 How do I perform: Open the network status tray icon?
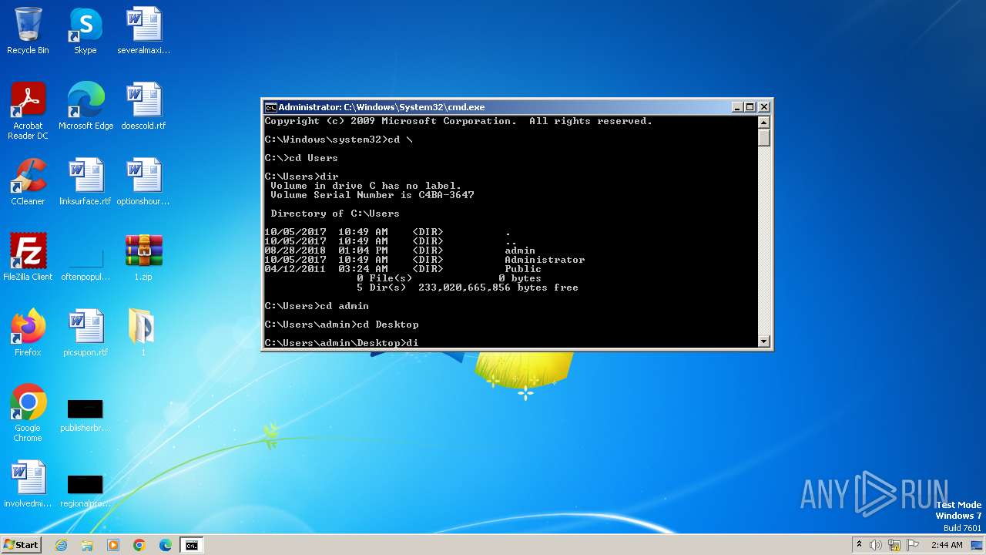(x=894, y=545)
